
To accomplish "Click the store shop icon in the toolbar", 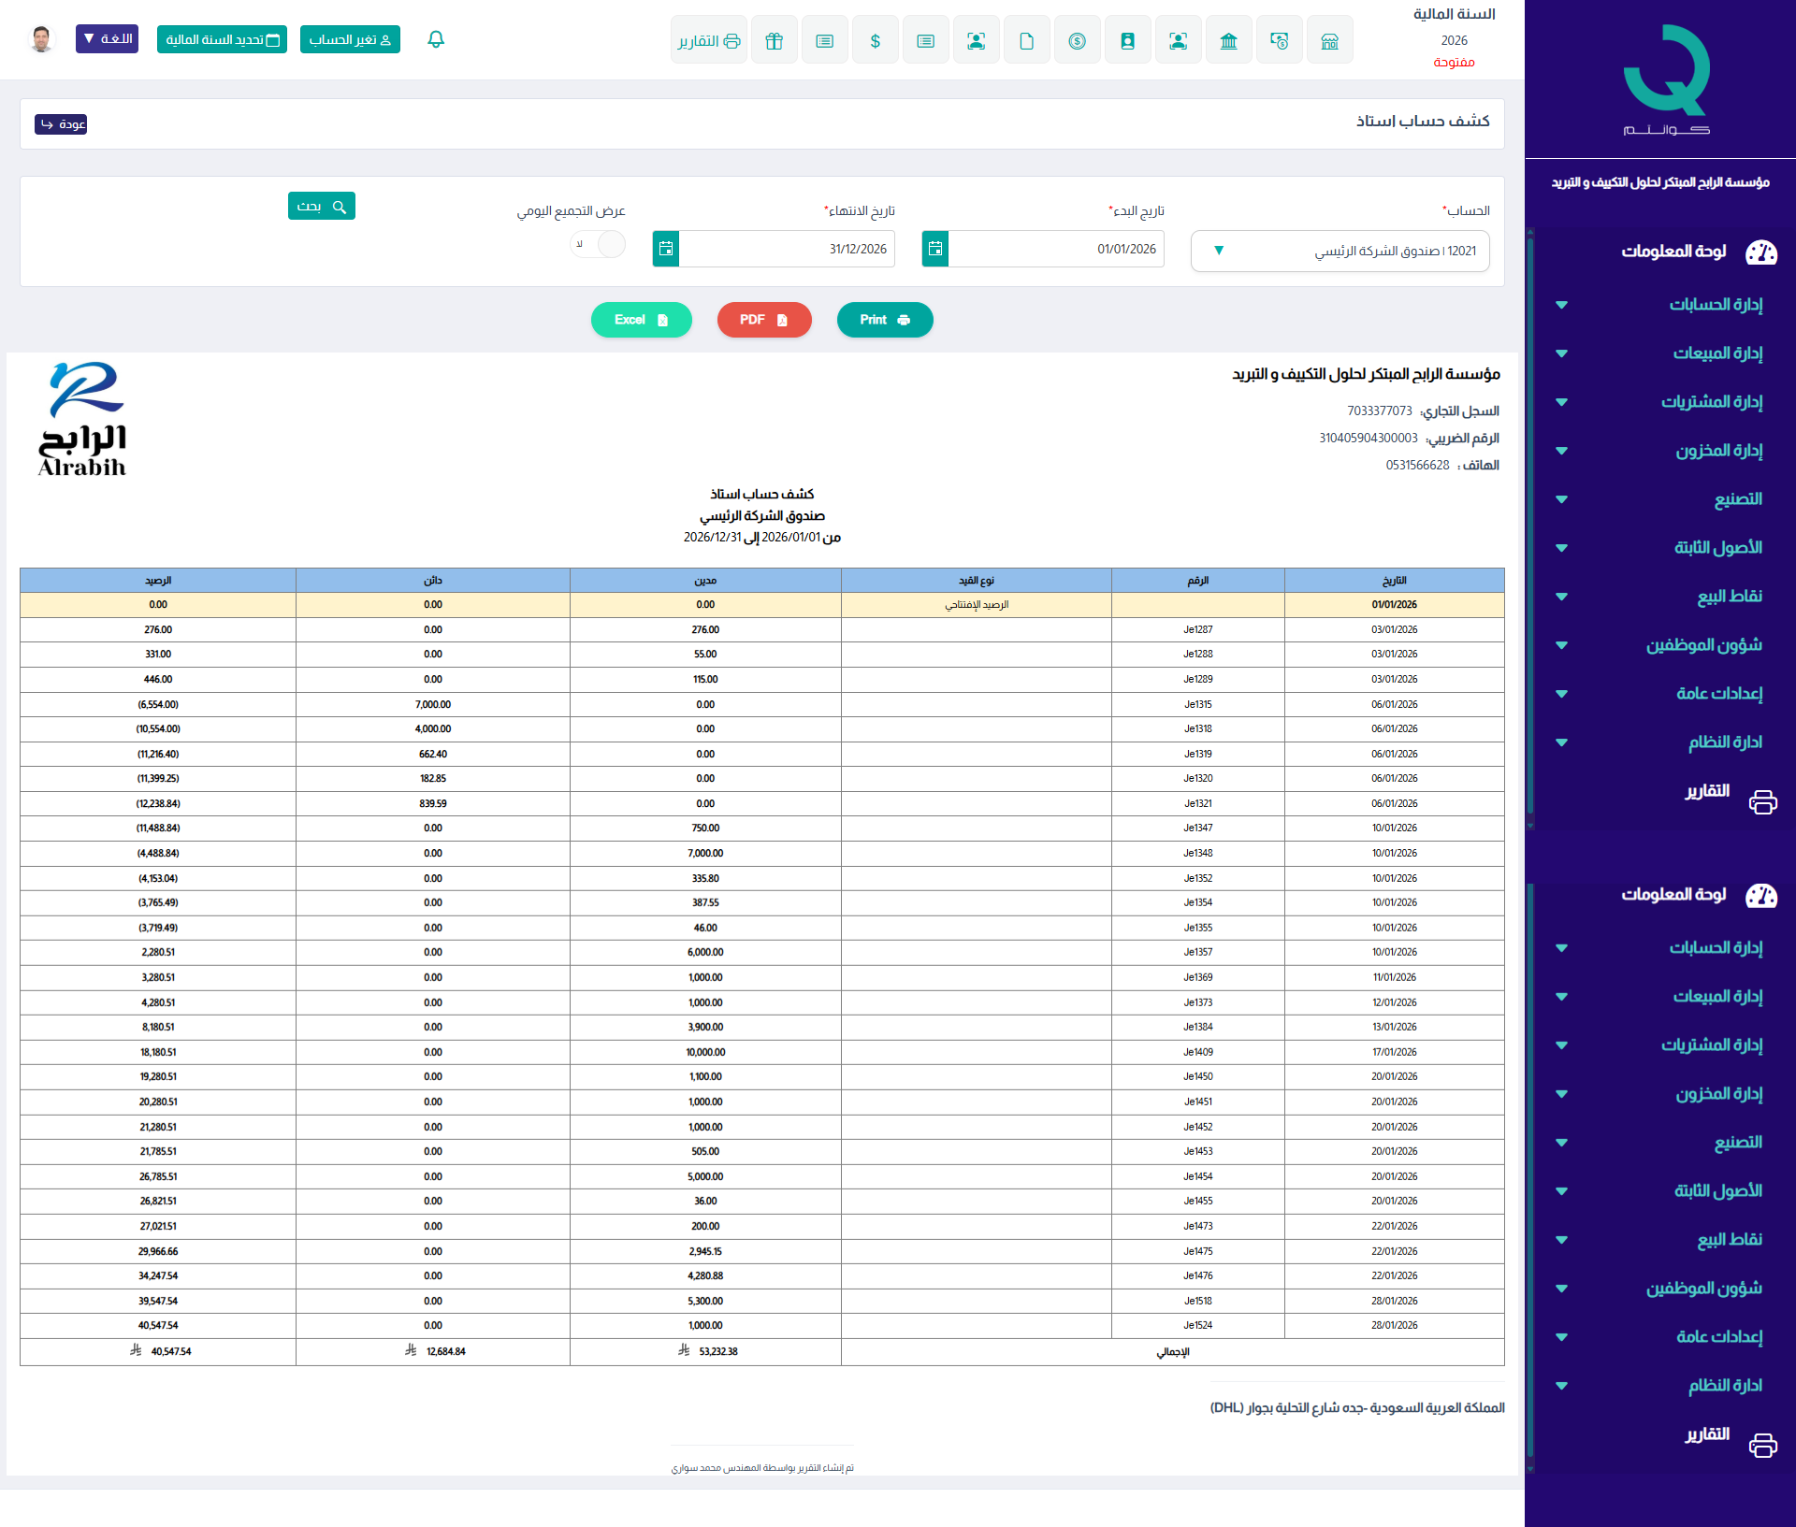I will click(1329, 40).
